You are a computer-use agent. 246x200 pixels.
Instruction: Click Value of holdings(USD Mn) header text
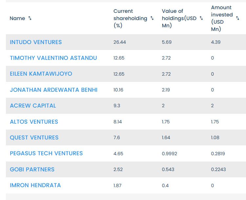pos(179,18)
